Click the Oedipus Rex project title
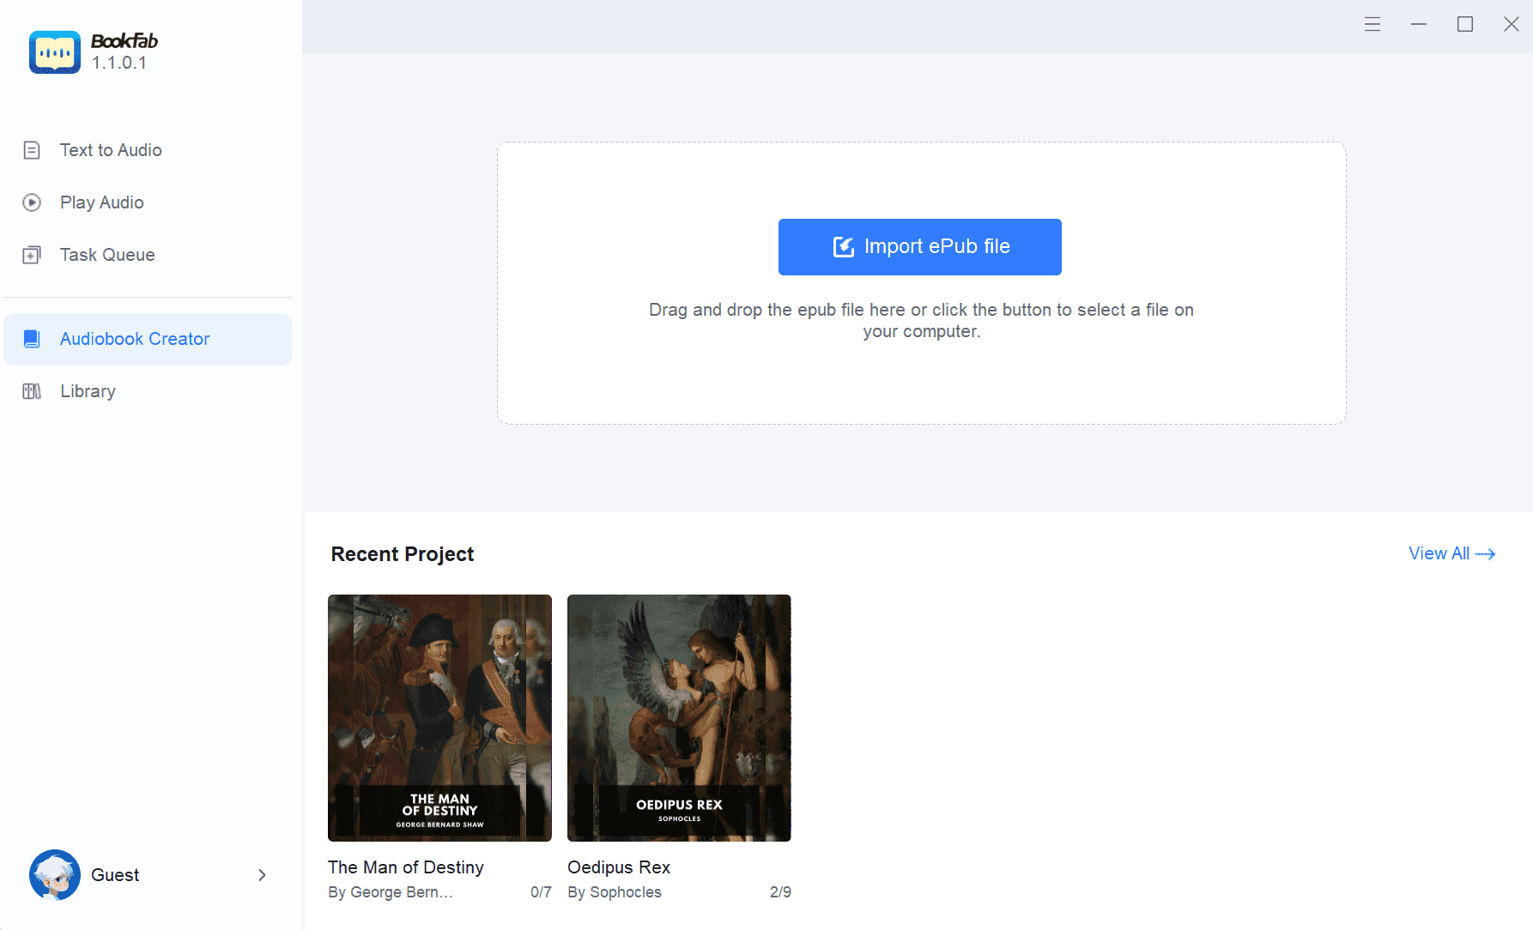 pos(619,867)
